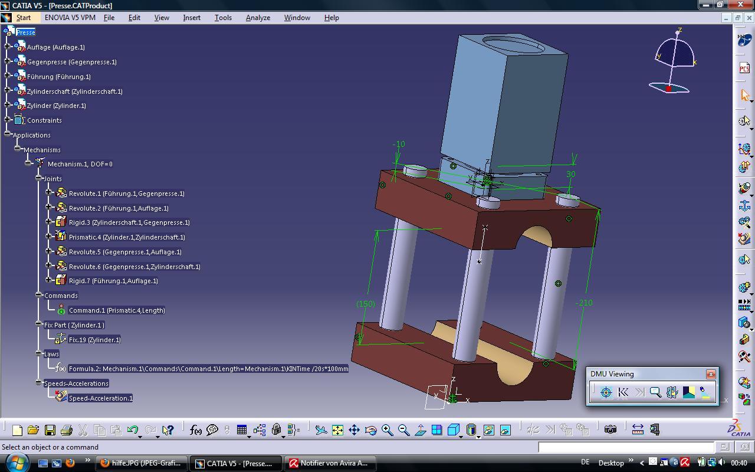Select Fix.19 (Zylinder.1) in tree

[x=94, y=340]
